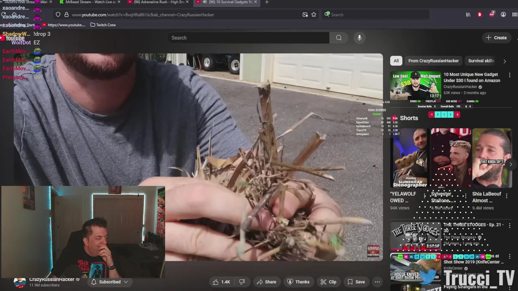Toggle the bookmark star for this page
Image resolution: width=518 pixels, height=291 pixels.
point(314,15)
